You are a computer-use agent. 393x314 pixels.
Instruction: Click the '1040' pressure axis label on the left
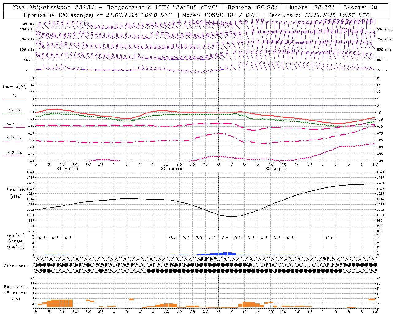(30, 172)
